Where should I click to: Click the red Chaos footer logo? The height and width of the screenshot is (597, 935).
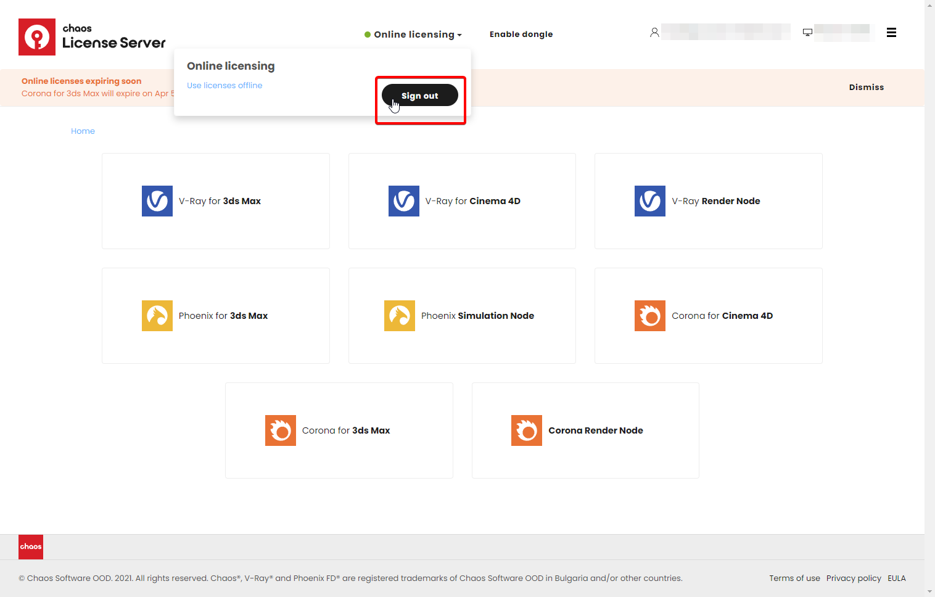31,547
